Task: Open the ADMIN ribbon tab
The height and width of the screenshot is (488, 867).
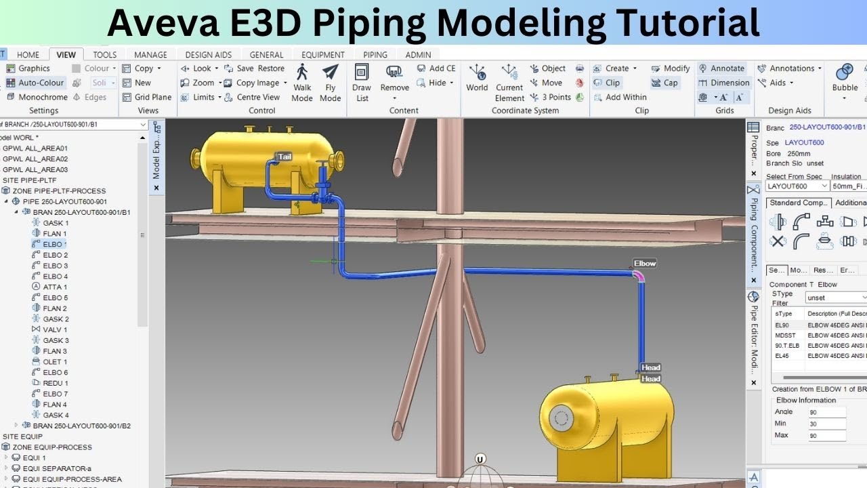Action: pos(419,55)
